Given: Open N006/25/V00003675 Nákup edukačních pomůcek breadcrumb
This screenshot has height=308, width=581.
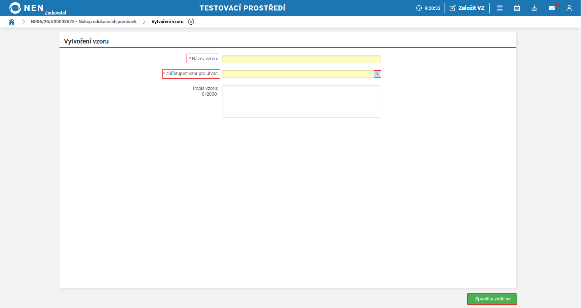Looking at the screenshot, I should 84,22.
